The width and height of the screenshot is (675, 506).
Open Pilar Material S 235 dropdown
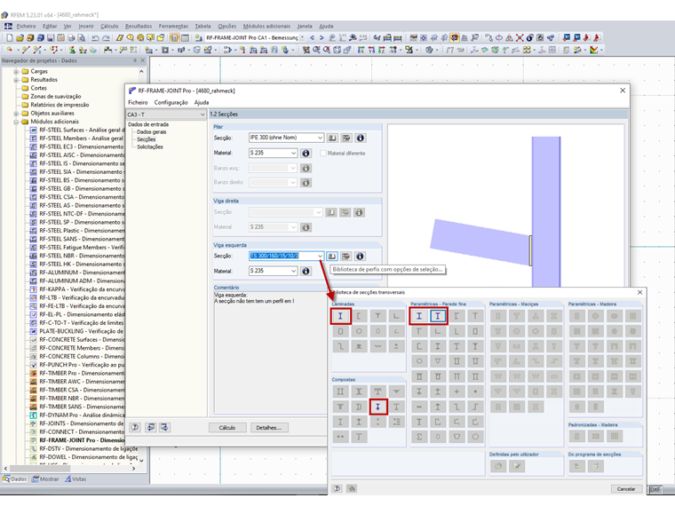tap(293, 154)
